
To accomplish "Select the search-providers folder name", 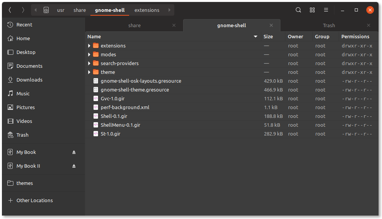I will click(120, 63).
